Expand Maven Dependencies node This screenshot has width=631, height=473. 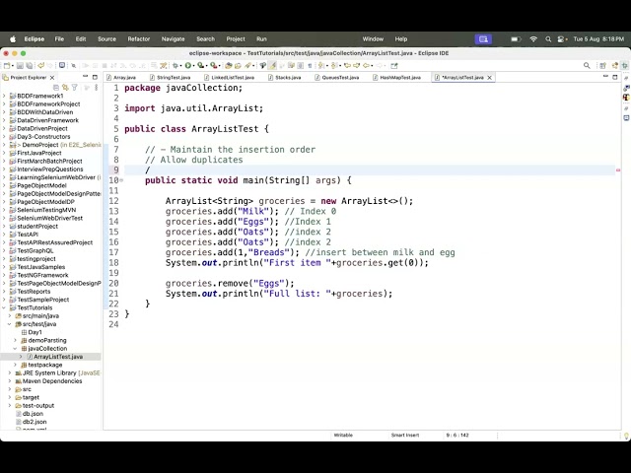tap(10, 381)
